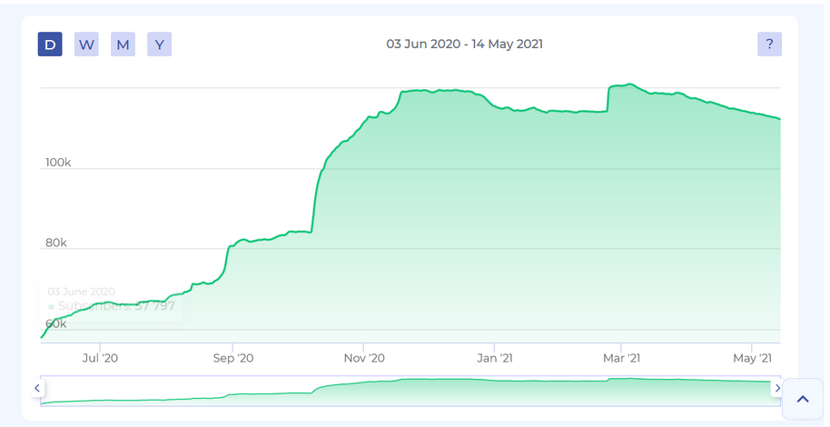Click the mini overview chart in range navigator
Image resolution: width=830 pixels, height=427 pixels.
pyautogui.click(x=409, y=390)
